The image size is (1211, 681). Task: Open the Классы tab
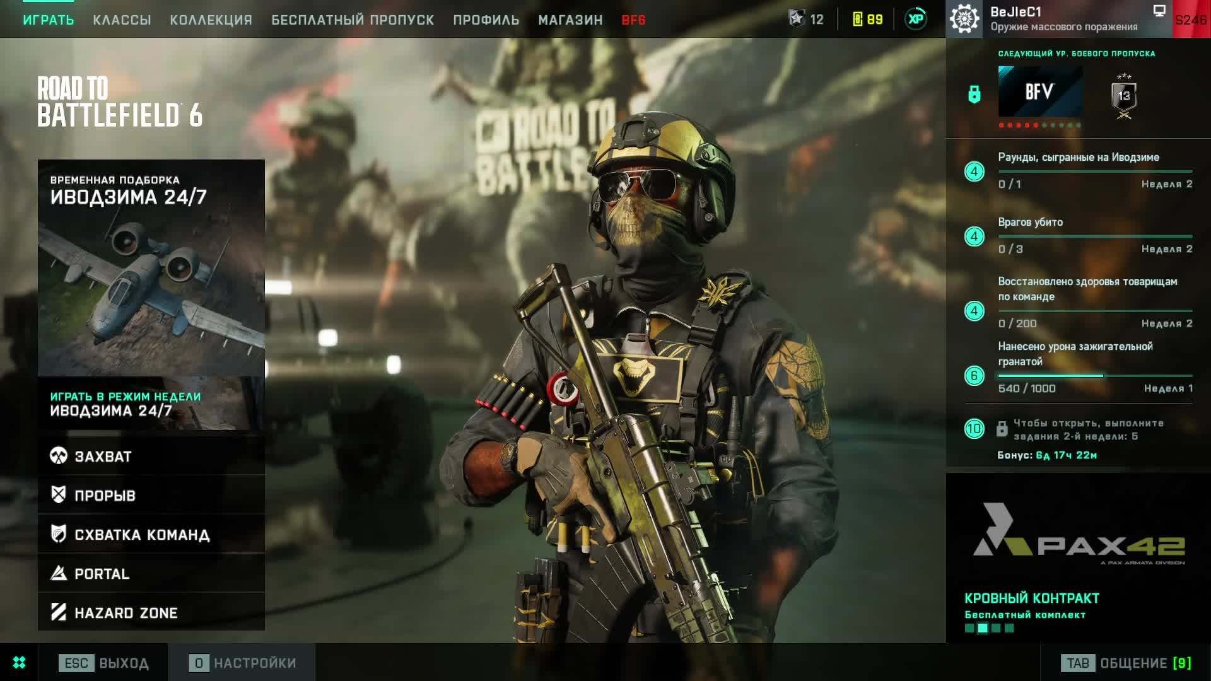(x=122, y=20)
